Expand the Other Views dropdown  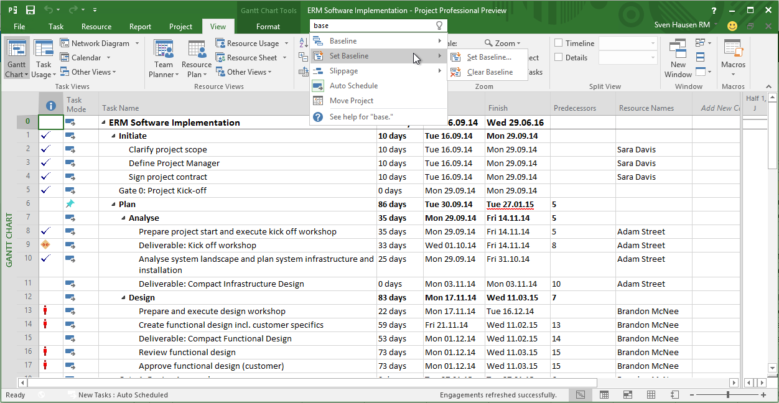tap(89, 72)
